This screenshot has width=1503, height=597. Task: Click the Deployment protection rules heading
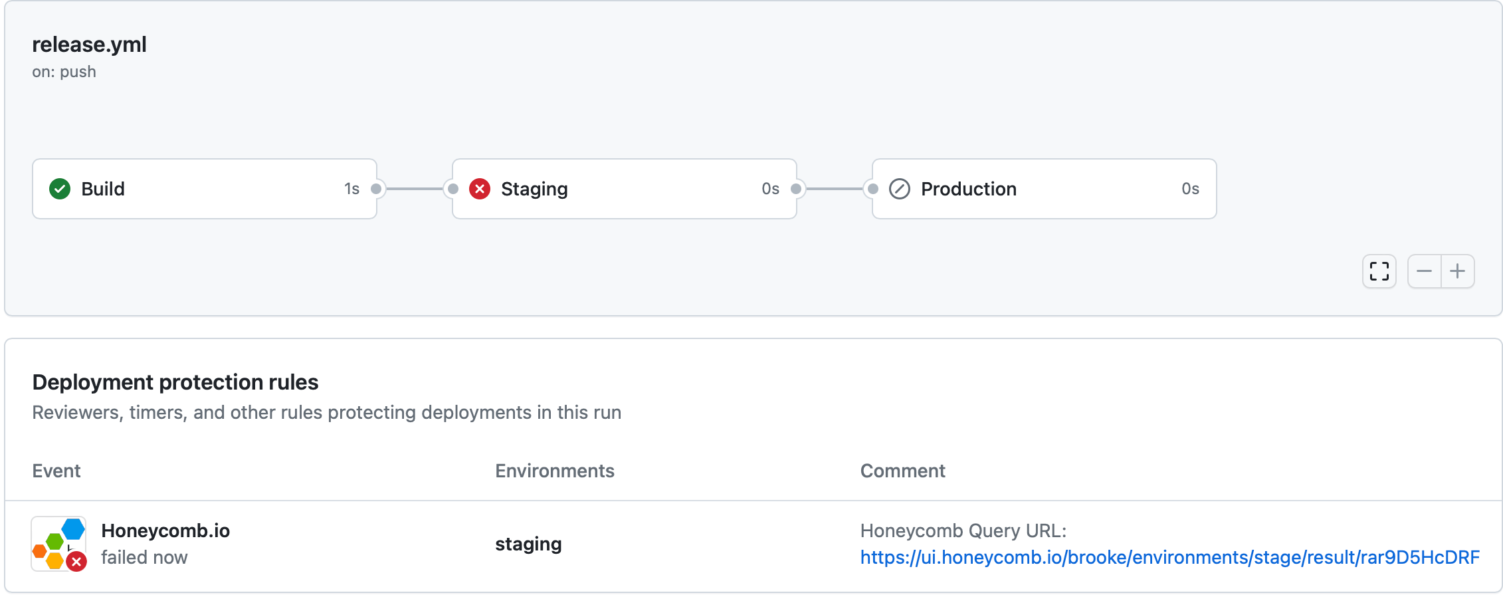175,382
